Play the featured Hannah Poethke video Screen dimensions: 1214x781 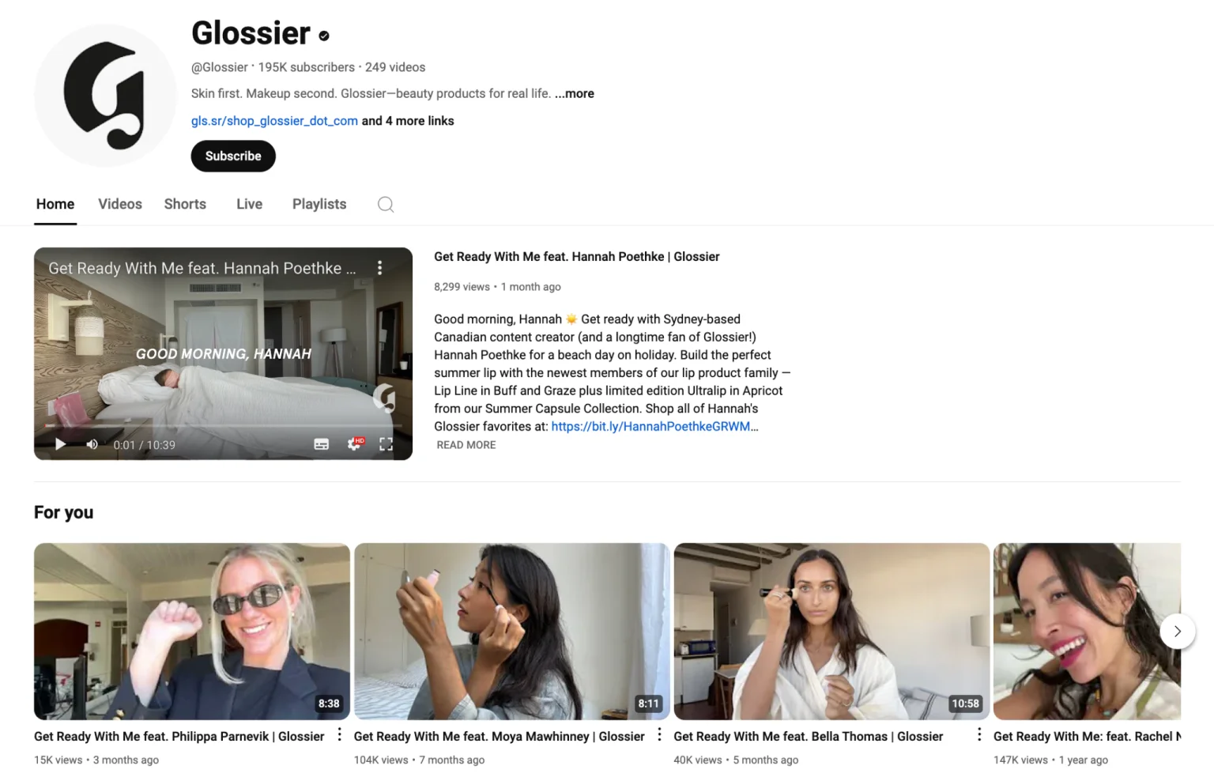[x=60, y=444]
